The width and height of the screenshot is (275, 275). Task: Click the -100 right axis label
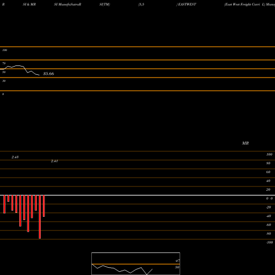pyautogui.click(x=269, y=243)
